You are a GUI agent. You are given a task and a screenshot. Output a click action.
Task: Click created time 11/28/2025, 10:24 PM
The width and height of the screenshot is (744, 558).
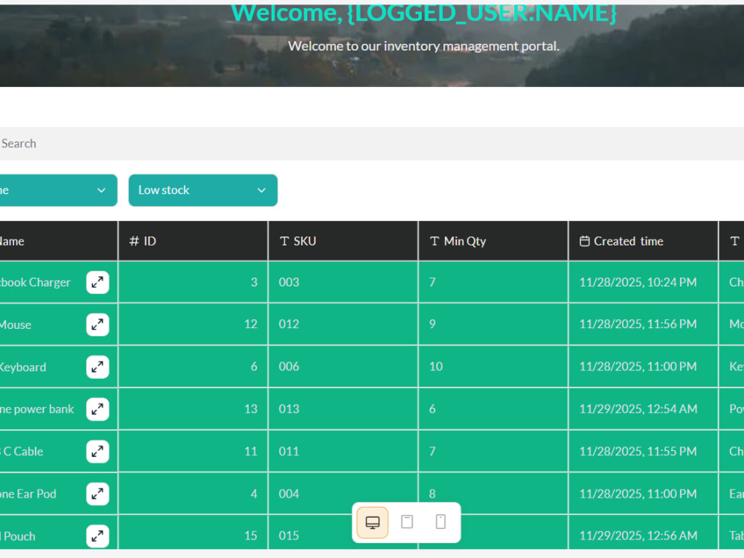click(x=644, y=282)
